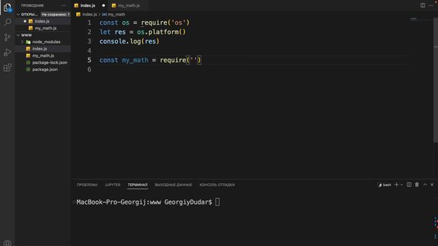Open the Jupyter panel tab
The height and width of the screenshot is (246, 438).
[x=112, y=184]
